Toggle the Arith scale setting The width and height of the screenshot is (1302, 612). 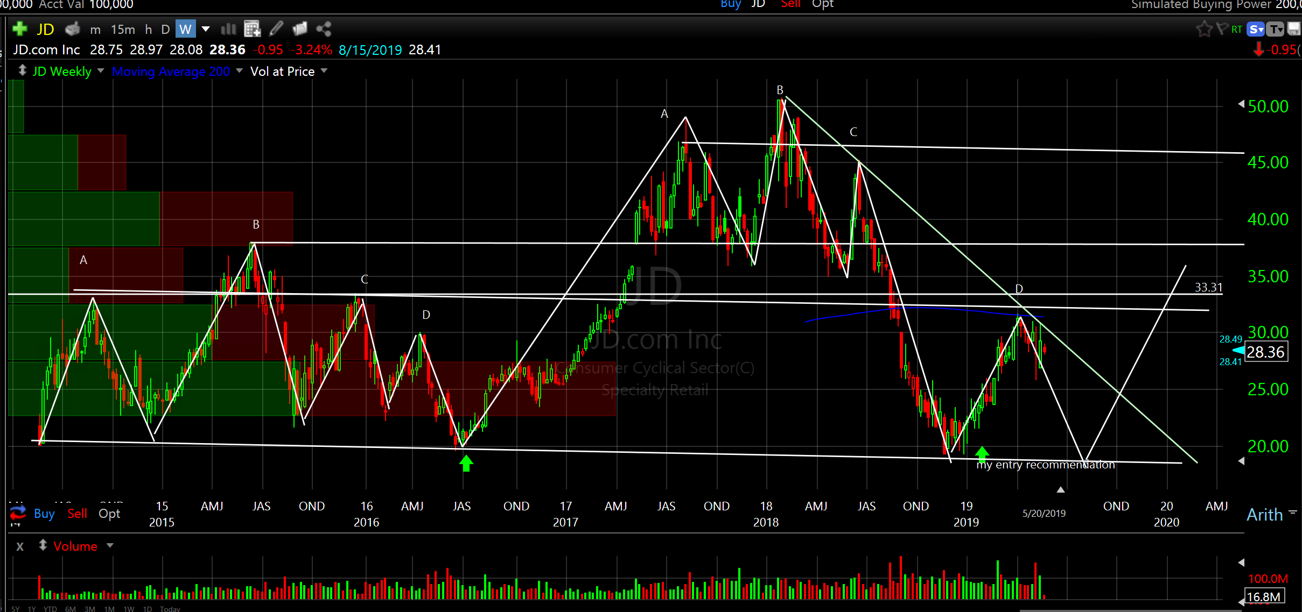click(x=1265, y=515)
